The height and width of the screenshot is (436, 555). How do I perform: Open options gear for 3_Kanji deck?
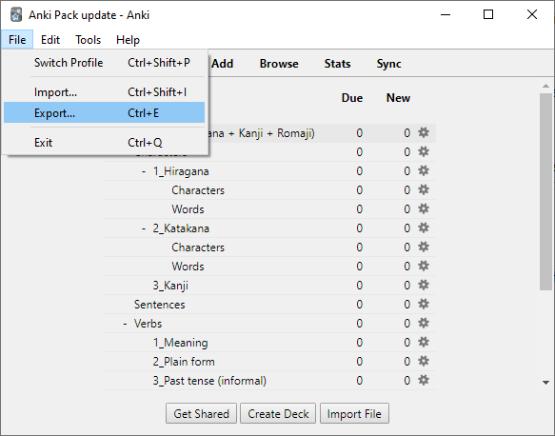coord(424,286)
